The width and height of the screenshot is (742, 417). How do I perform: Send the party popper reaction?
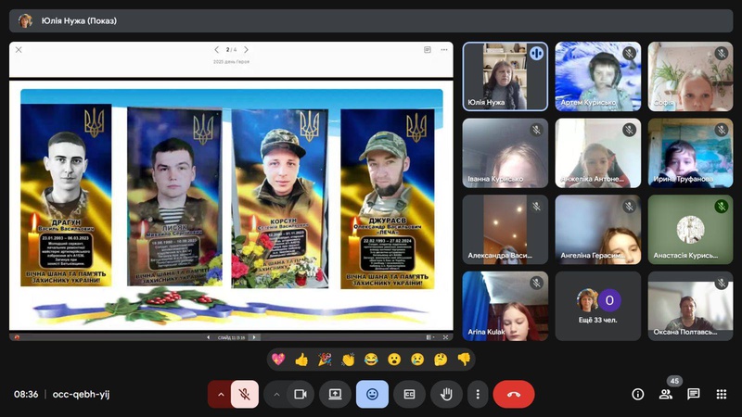(325, 360)
